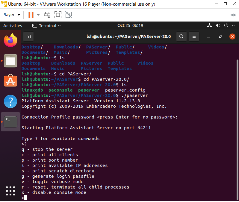Click the 'Version 11.2.13.8' text
Image resolution: width=239 pixels, height=202 pixels.
pyautogui.click(x=117, y=101)
